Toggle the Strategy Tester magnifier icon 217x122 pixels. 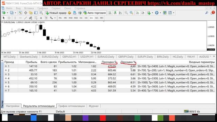pos(41,13)
